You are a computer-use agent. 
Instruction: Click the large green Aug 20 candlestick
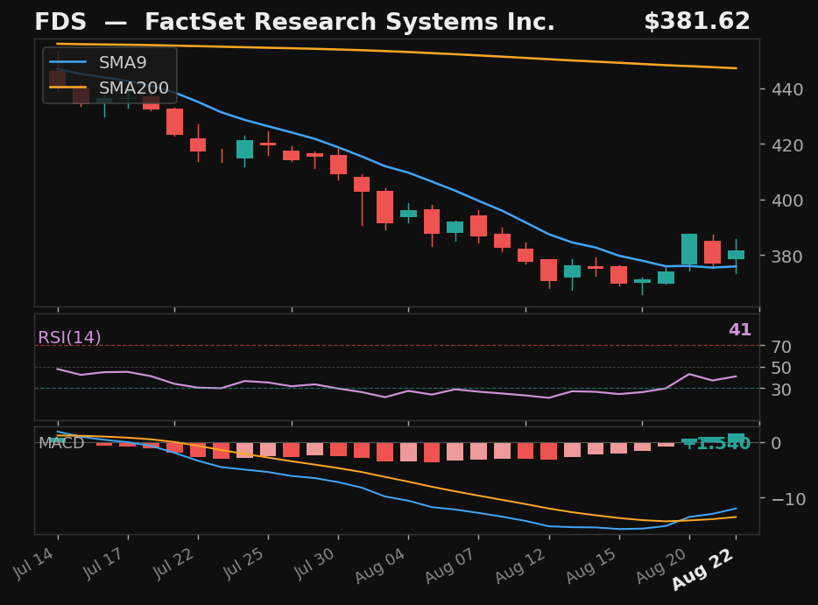(689, 250)
